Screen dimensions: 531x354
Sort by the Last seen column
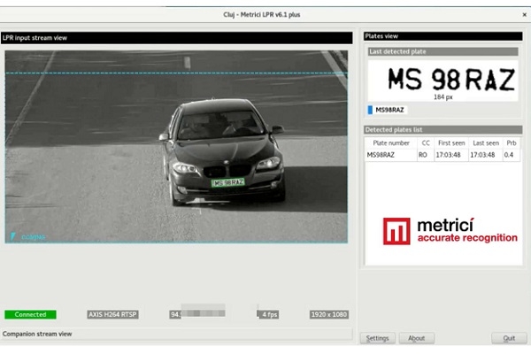[x=485, y=142]
